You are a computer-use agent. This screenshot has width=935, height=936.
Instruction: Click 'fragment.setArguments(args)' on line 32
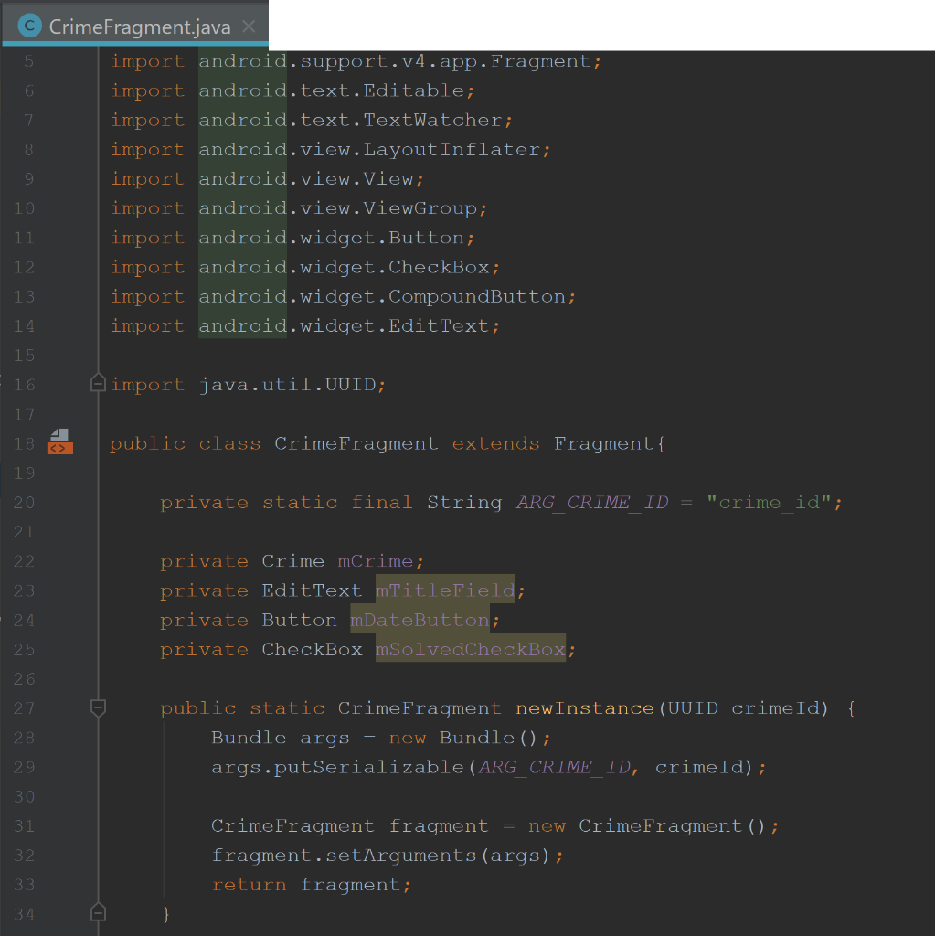380,856
